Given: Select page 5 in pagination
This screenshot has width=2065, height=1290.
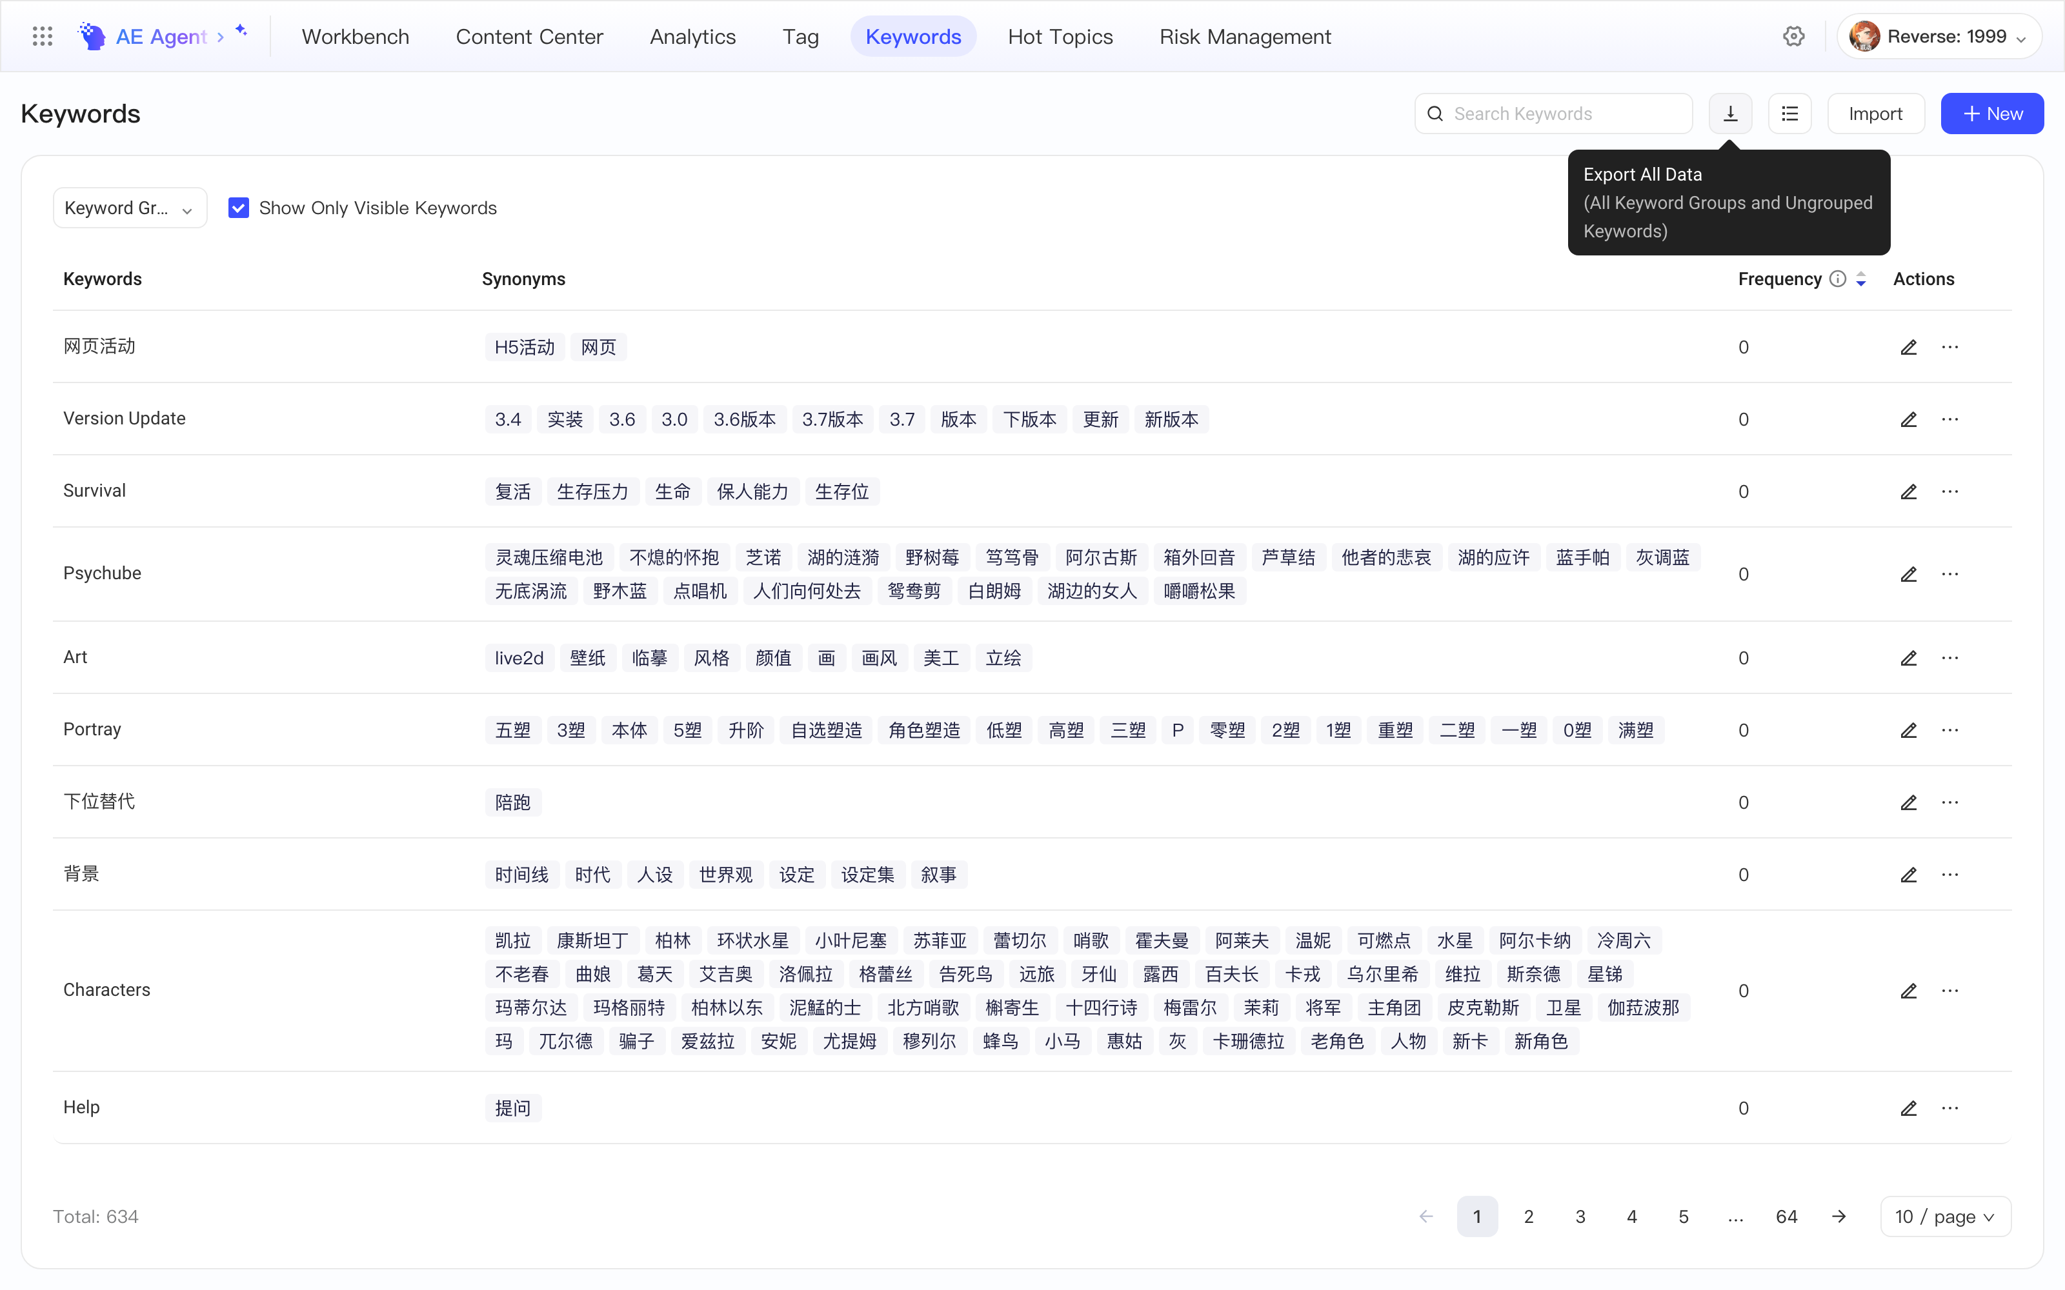Looking at the screenshot, I should (x=1683, y=1216).
